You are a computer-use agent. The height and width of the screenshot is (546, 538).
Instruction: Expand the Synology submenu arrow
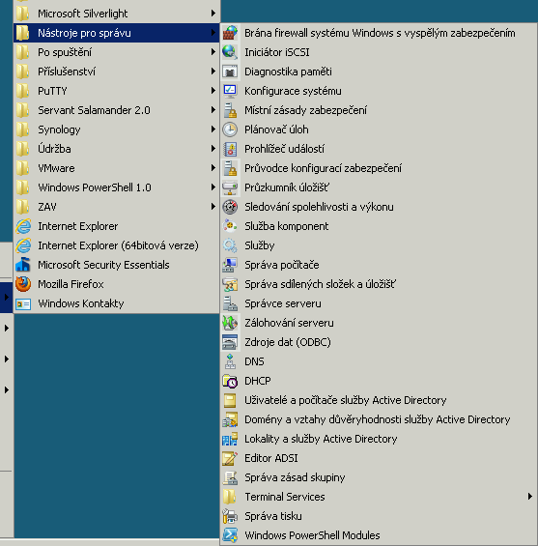[213, 129]
